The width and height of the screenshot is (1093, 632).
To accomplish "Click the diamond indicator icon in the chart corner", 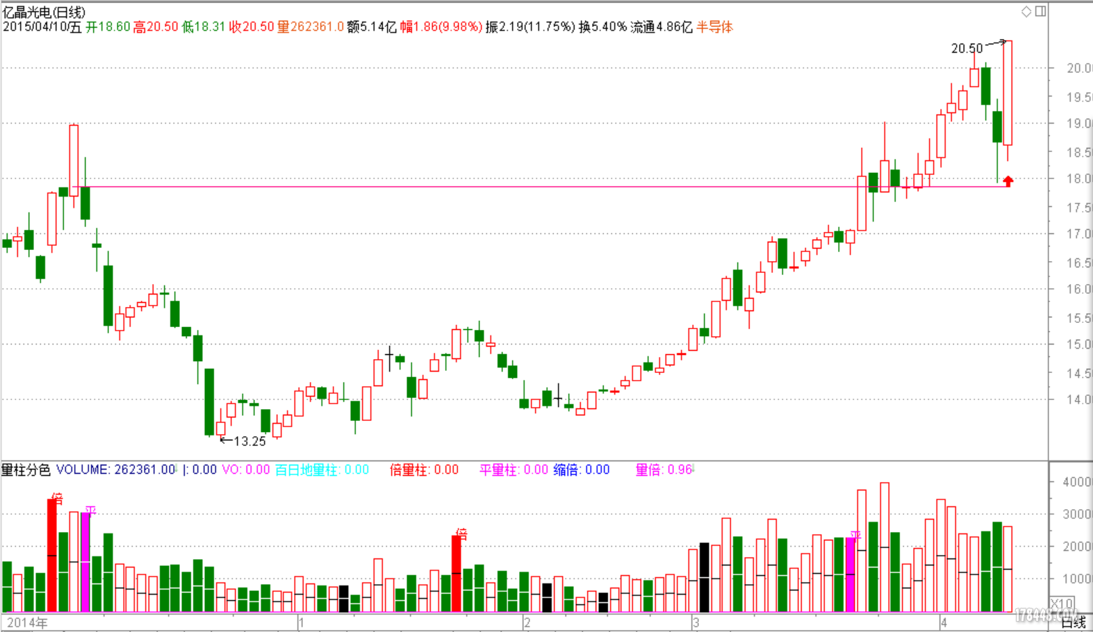I will point(1026,11).
